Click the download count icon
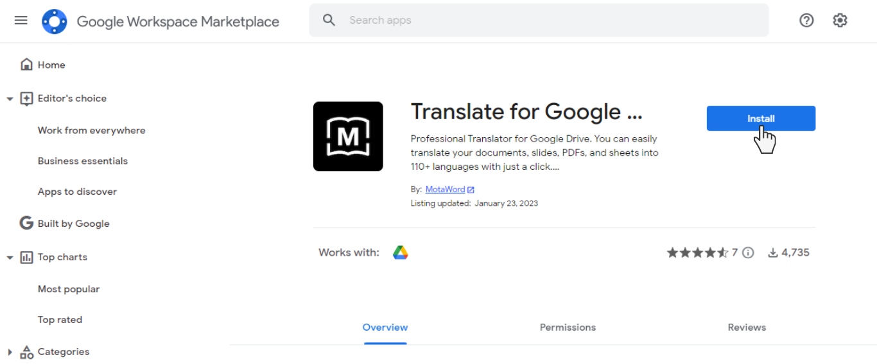Viewport: 877px width, 364px height. point(773,252)
